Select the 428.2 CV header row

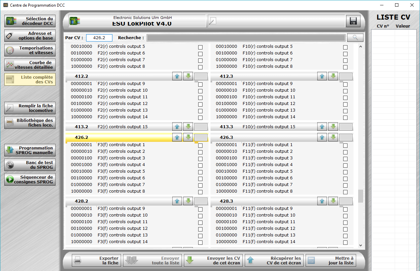[x=137, y=201]
